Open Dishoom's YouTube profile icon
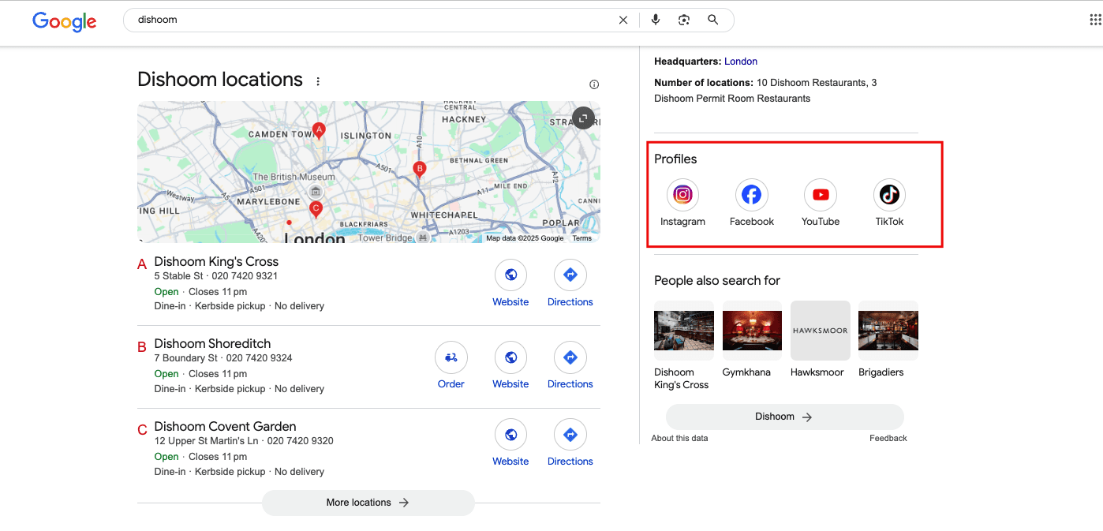This screenshot has height=531, width=1103. (820, 195)
